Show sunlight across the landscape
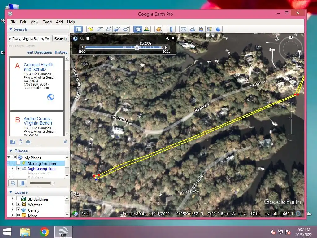The image size is (317, 238). 146,29
